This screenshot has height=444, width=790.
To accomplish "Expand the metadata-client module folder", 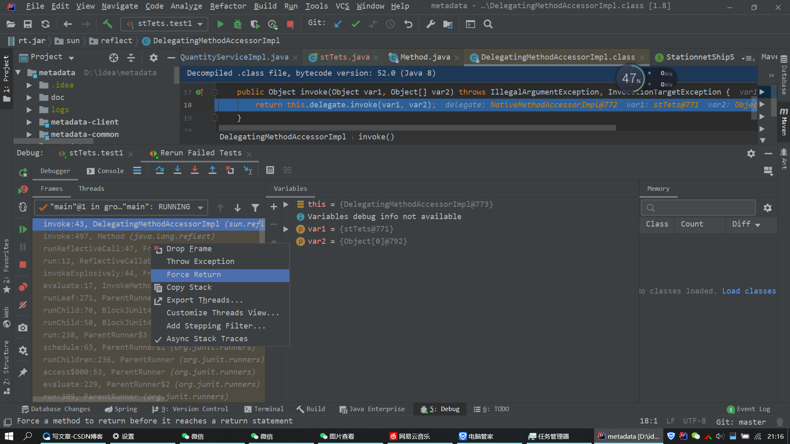I will [29, 122].
